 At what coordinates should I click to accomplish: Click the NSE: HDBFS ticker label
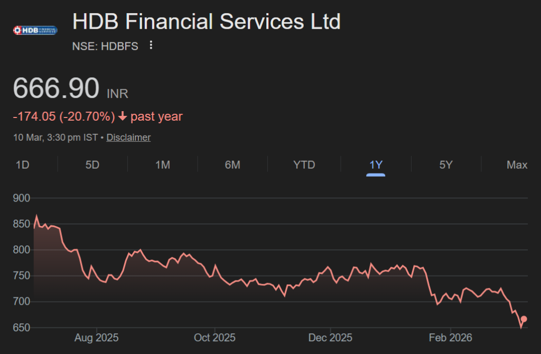(105, 46)
